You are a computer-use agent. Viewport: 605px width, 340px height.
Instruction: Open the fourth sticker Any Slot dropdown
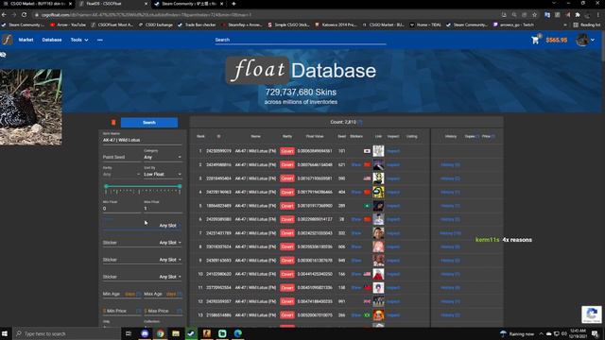pos(170,277)
